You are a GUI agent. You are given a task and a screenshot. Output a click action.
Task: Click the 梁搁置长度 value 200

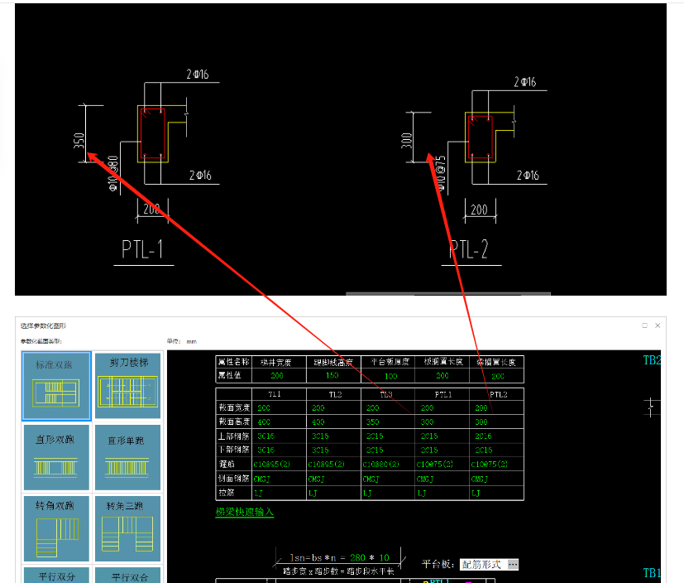pyautogui.click(x=498, y=376)
